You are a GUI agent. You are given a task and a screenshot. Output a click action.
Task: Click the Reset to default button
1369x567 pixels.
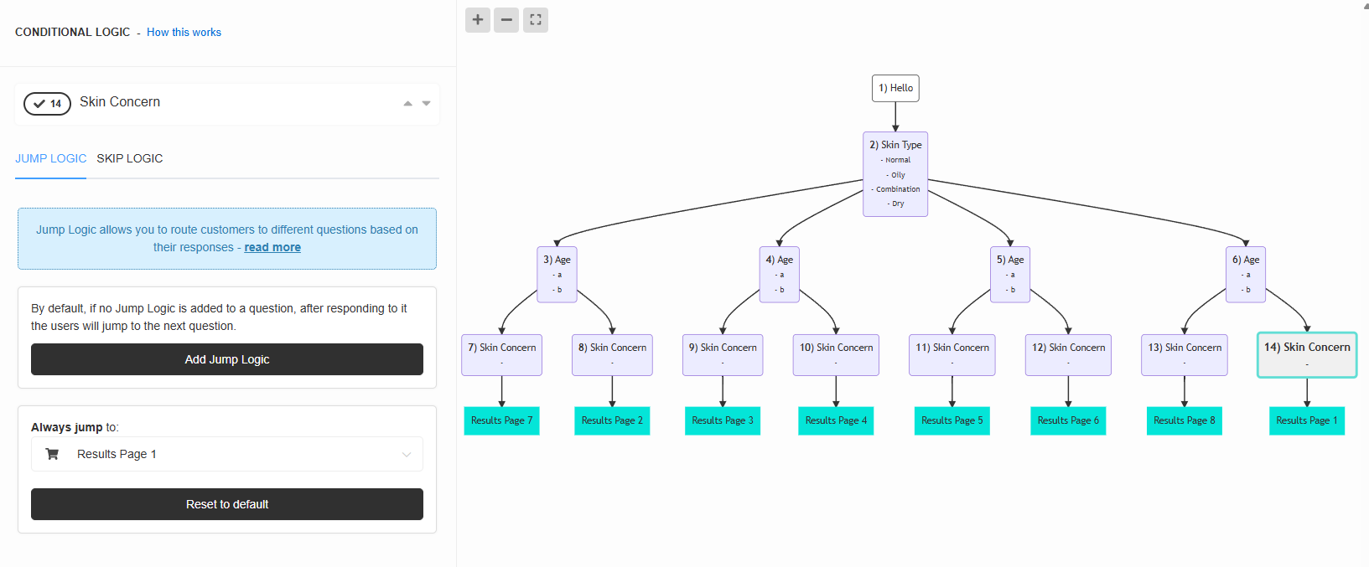[x=227, y=504]
